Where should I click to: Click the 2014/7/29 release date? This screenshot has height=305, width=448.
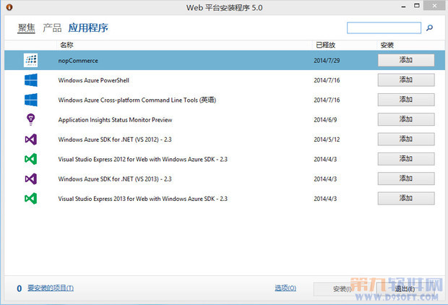coord(327,61)
